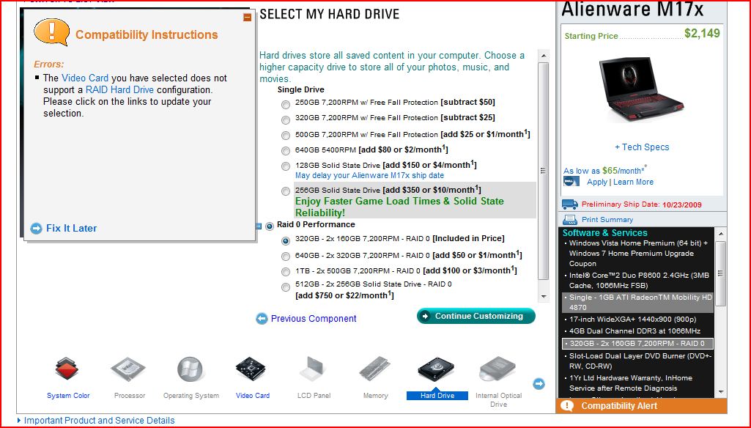Open the Print Summary link

click(x=607, y=220)
